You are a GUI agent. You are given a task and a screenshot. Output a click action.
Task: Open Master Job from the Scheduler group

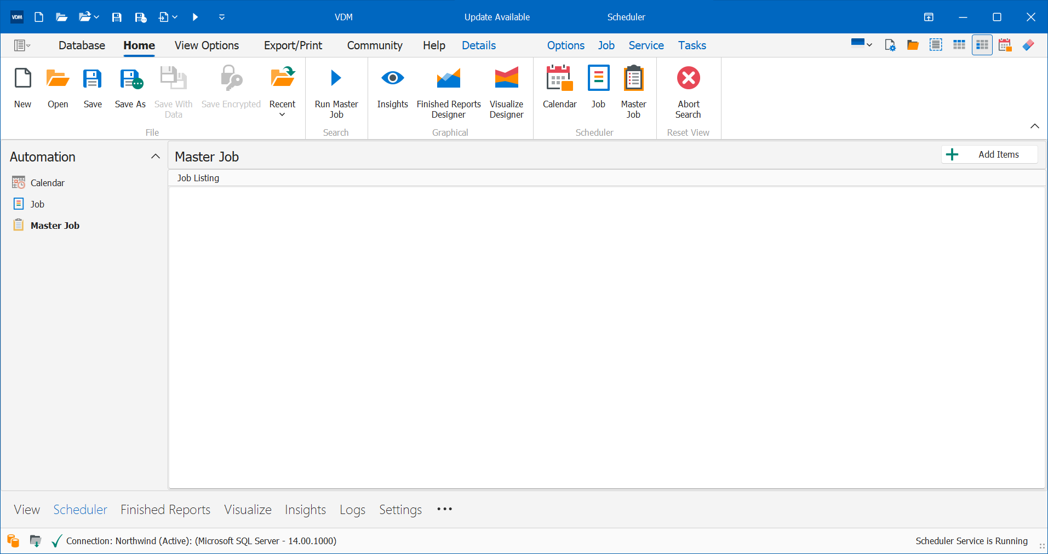coord(633,92)
